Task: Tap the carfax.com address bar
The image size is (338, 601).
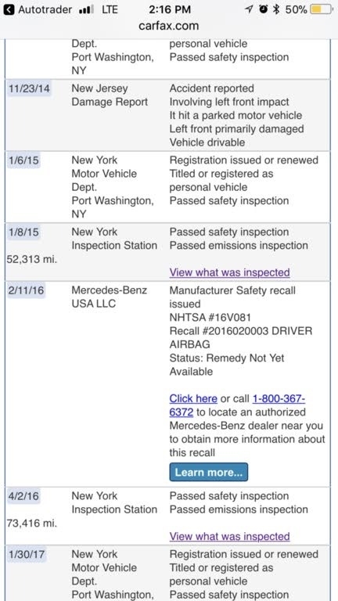Action: (169, 26)
